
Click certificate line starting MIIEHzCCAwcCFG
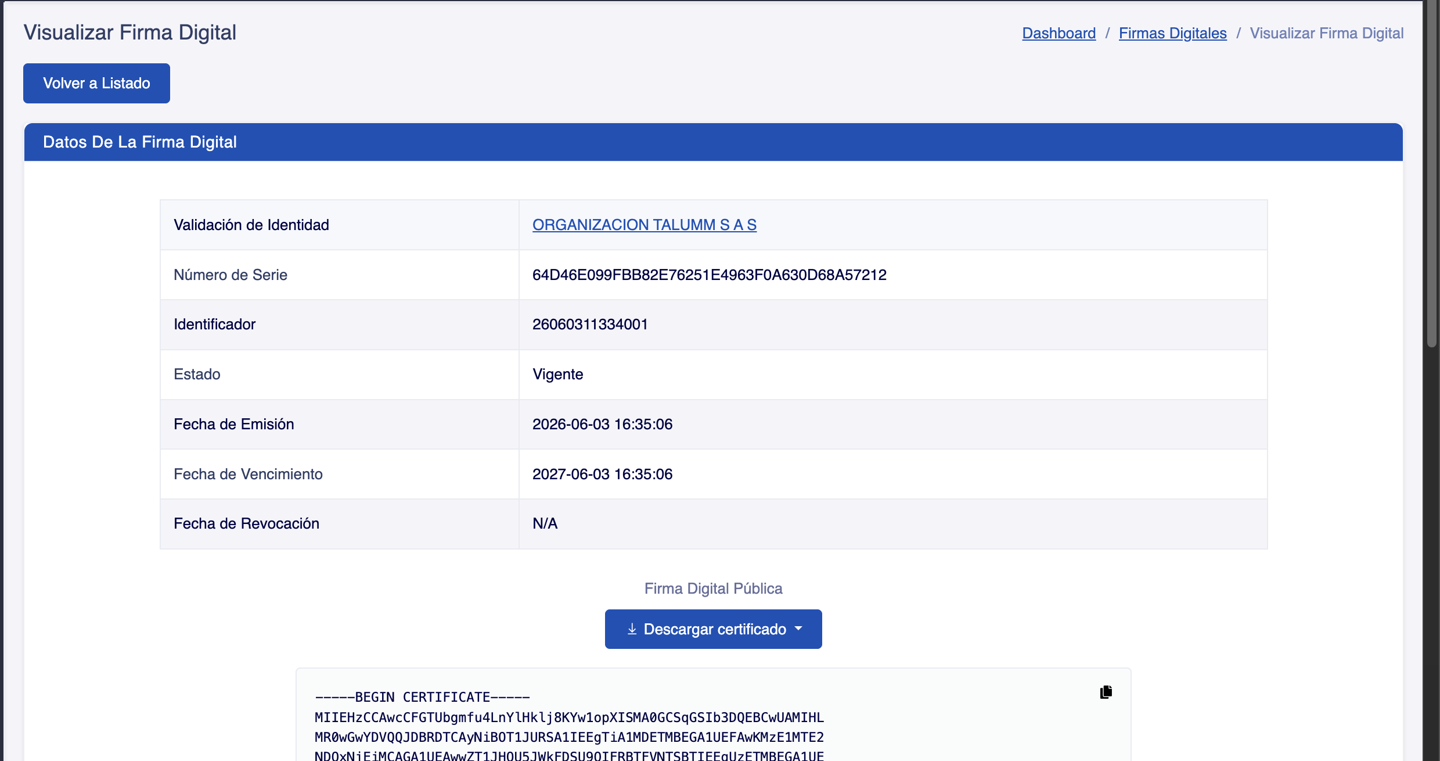click(x=569, y=717)
